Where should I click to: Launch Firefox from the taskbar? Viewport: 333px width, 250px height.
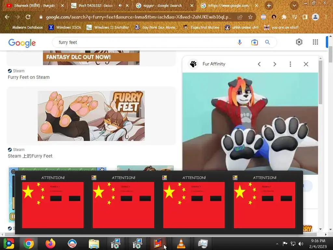click(x=50, y=243)
